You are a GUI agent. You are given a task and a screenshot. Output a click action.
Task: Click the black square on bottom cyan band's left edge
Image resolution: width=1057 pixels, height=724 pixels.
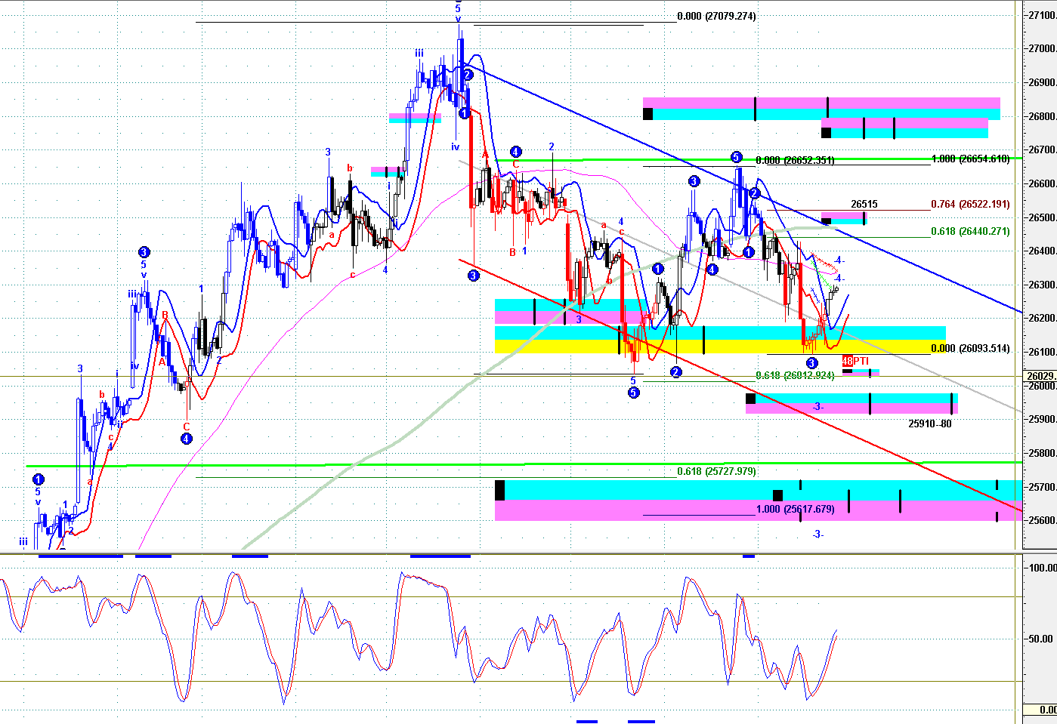499,489
